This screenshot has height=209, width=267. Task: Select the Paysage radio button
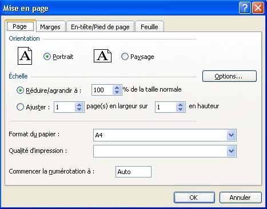pos(125,57)
